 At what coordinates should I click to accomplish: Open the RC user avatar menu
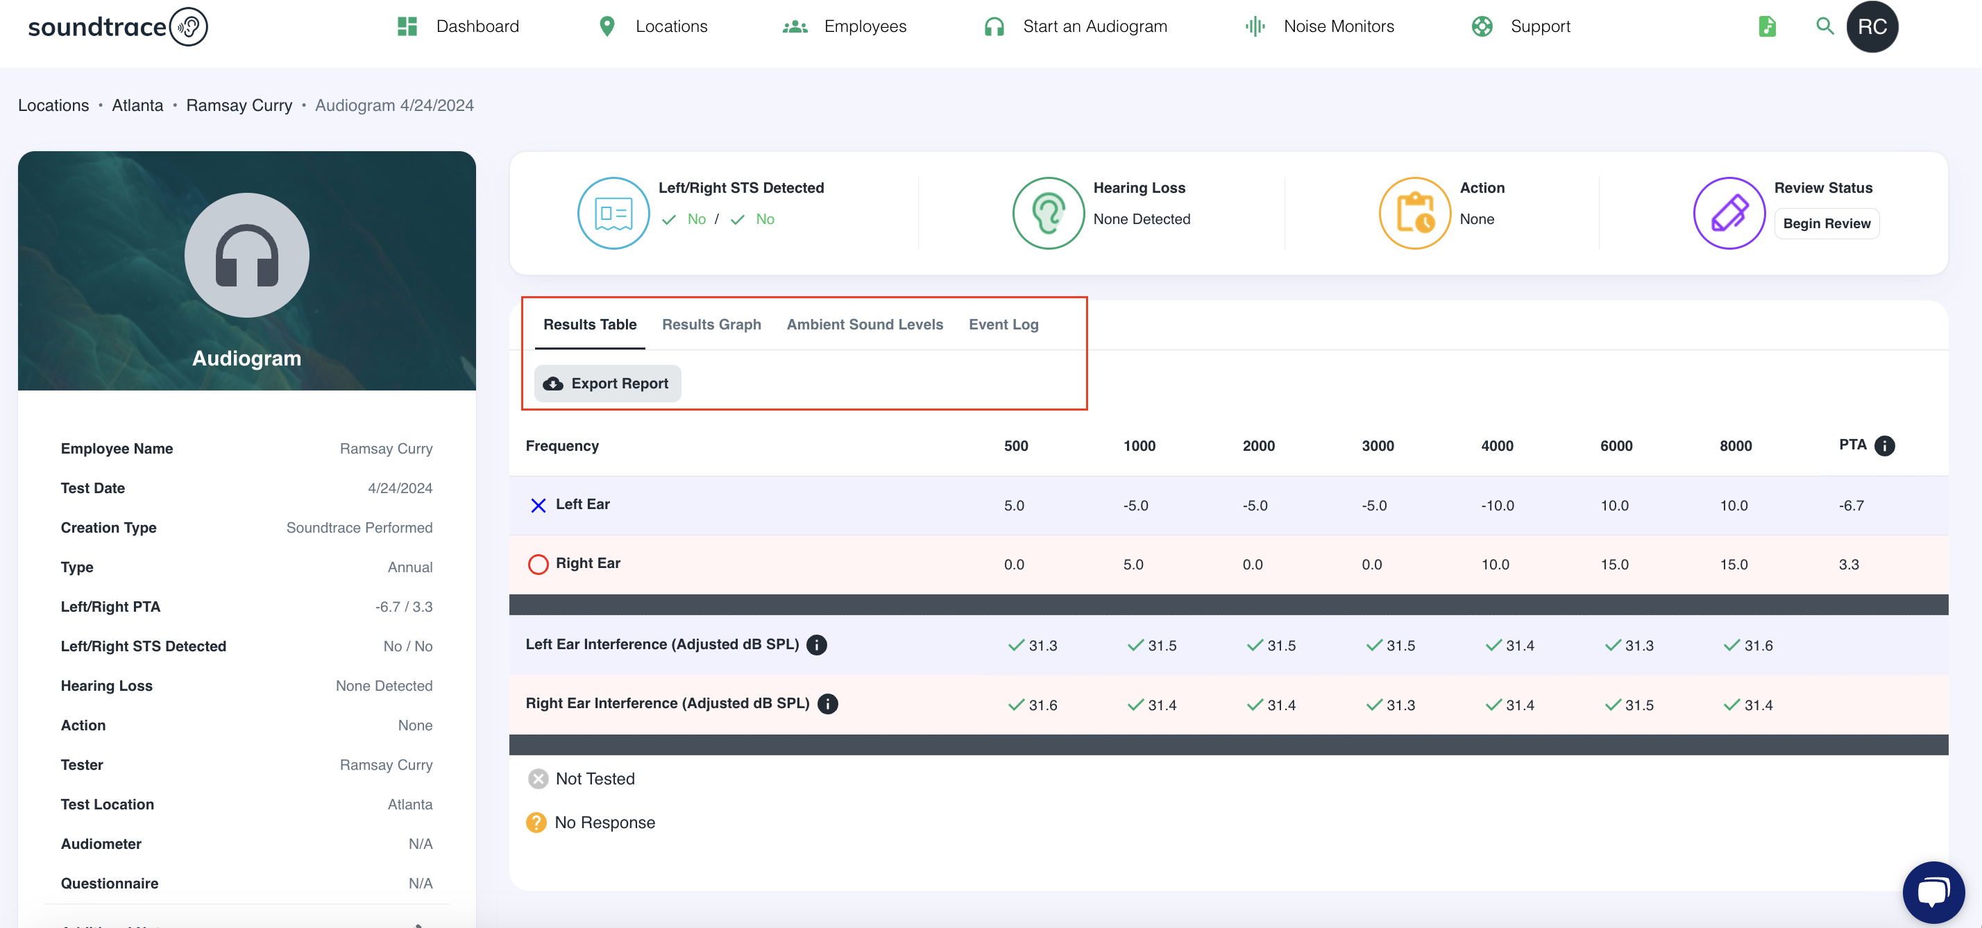pos(1872,27)
